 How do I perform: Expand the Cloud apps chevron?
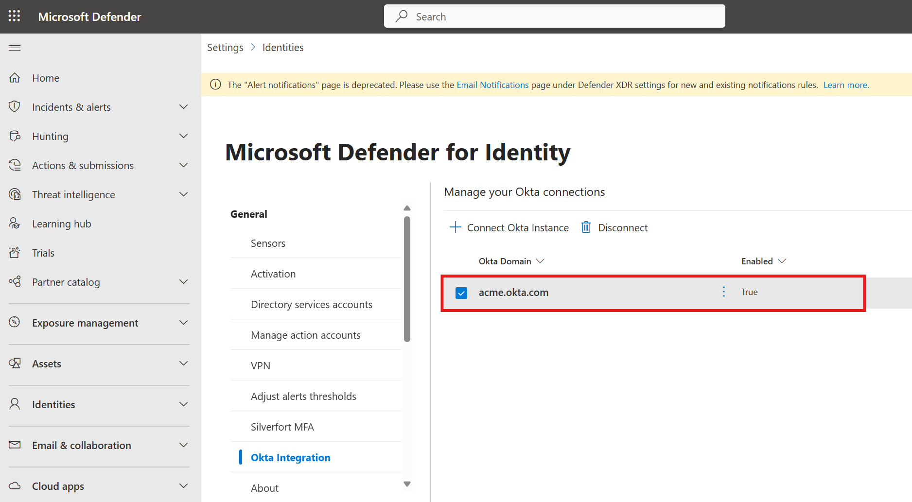[x=183, y=486]
